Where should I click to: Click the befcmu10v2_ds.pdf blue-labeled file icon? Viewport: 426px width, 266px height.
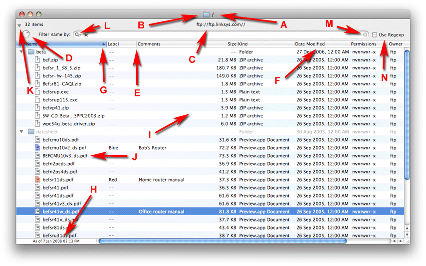point(38,148)
